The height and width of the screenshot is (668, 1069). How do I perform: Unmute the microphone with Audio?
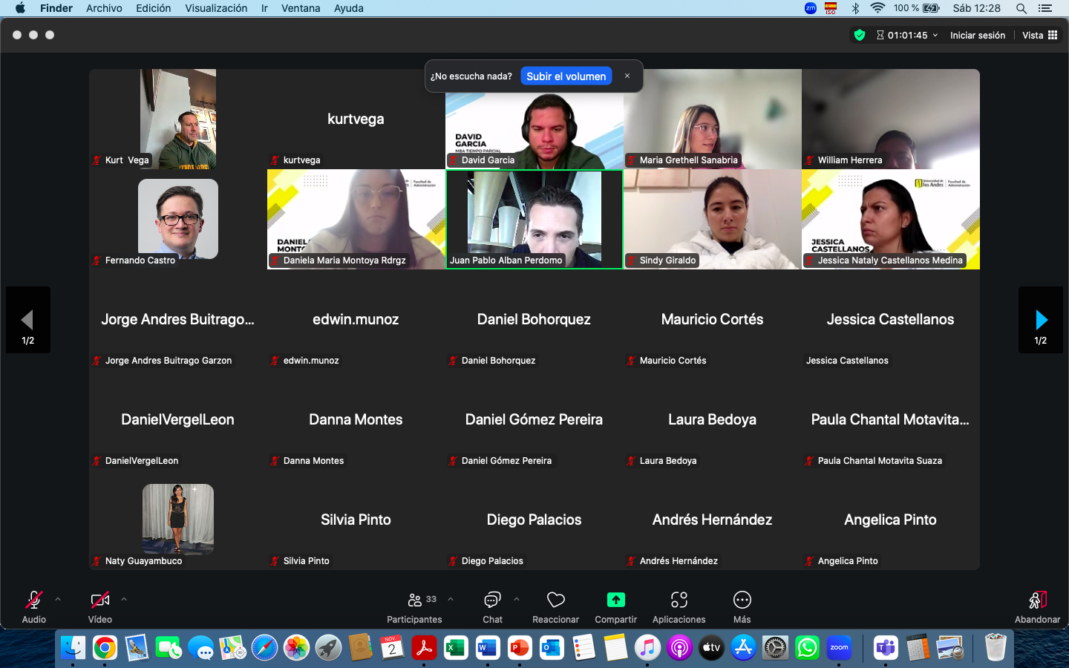[34, 607]
